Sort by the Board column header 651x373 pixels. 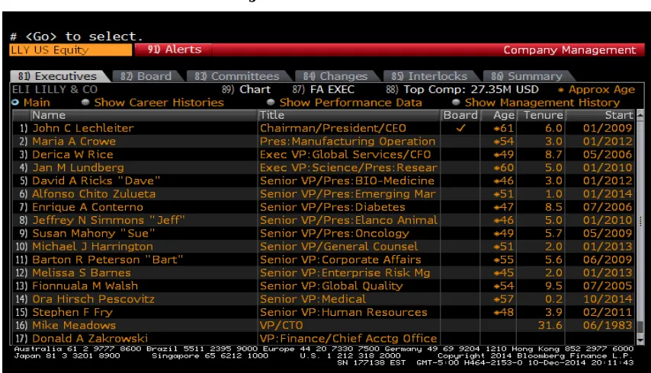coord(460,115)
